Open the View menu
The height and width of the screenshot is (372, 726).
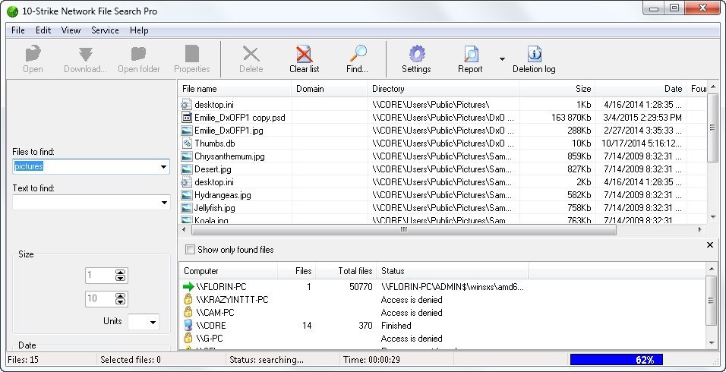pos(71,30)
